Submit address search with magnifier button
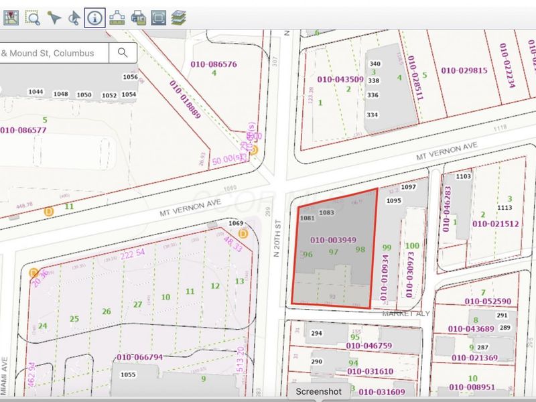Viewport: 536px width, 402px height. click(123, 53)
